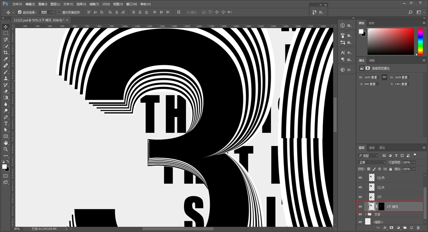Click the hue spectrum slider strip

pyautogui.click(x=420, y=41)
